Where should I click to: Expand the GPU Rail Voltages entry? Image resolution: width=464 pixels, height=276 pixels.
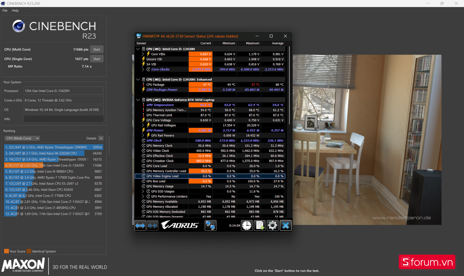click(143, 125)
